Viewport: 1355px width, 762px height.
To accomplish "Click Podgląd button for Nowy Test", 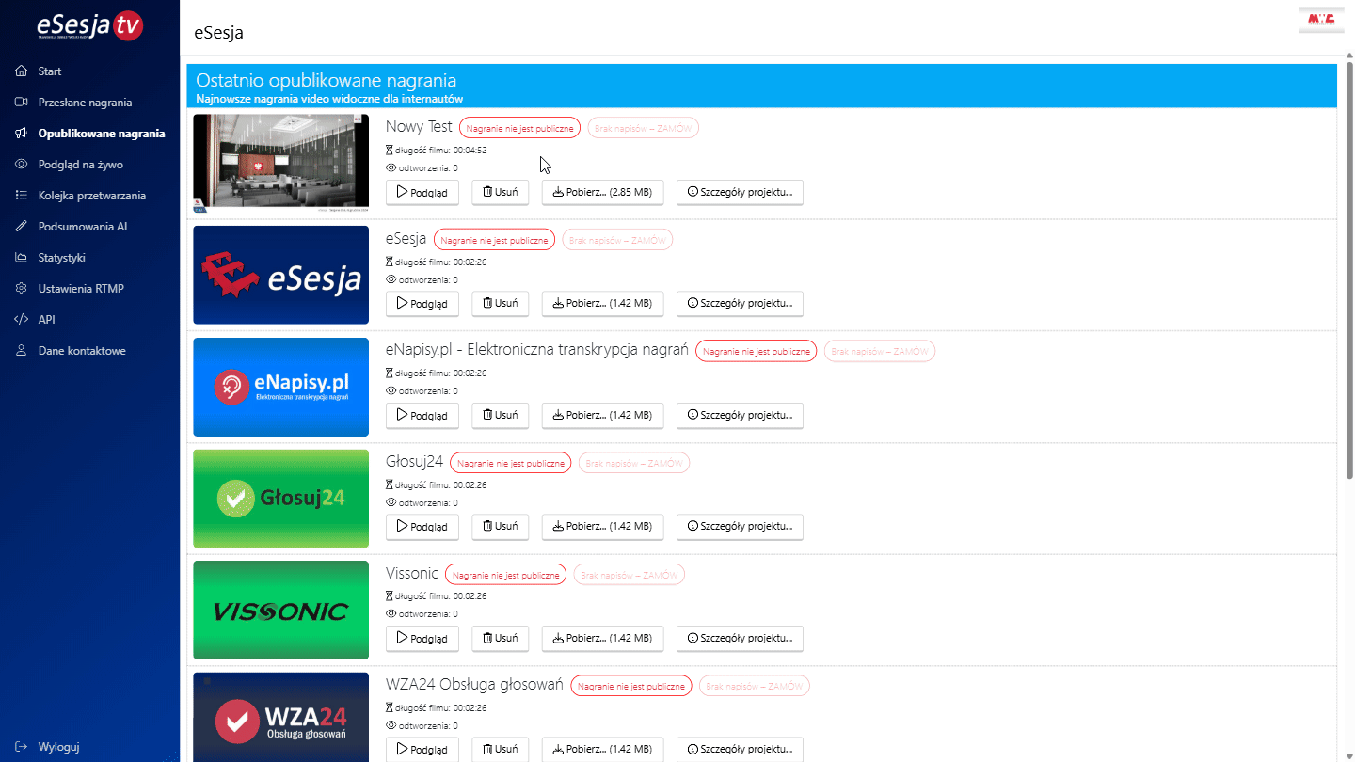I will click(422, 192).
